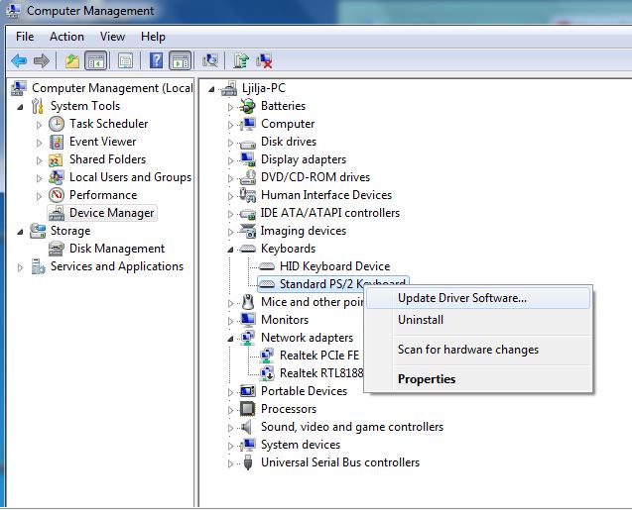Expand the Disk drives category
Screen dimensions: 632x510
pos(231,143)
